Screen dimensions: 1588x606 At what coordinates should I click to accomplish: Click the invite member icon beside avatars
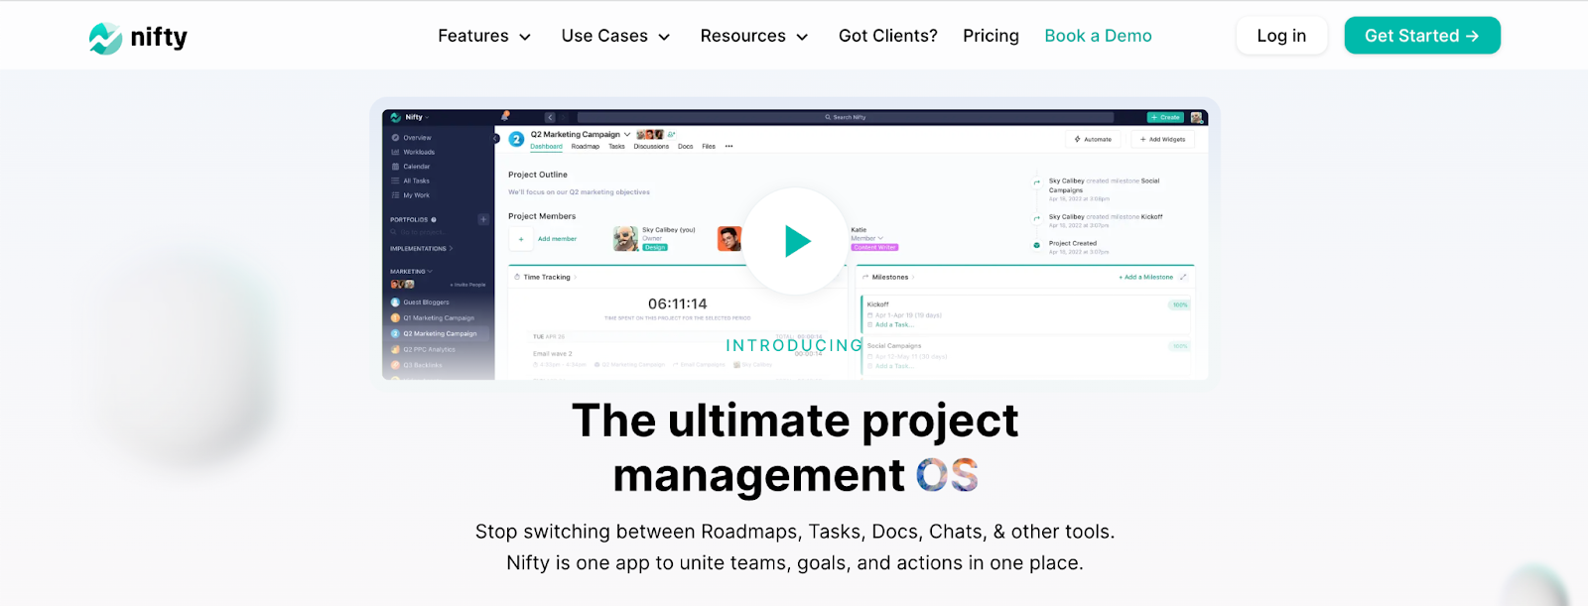(x=671, y=134)
